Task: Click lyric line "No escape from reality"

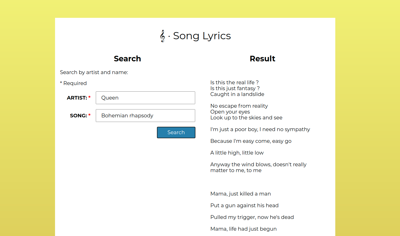Action: click(239, 106)
